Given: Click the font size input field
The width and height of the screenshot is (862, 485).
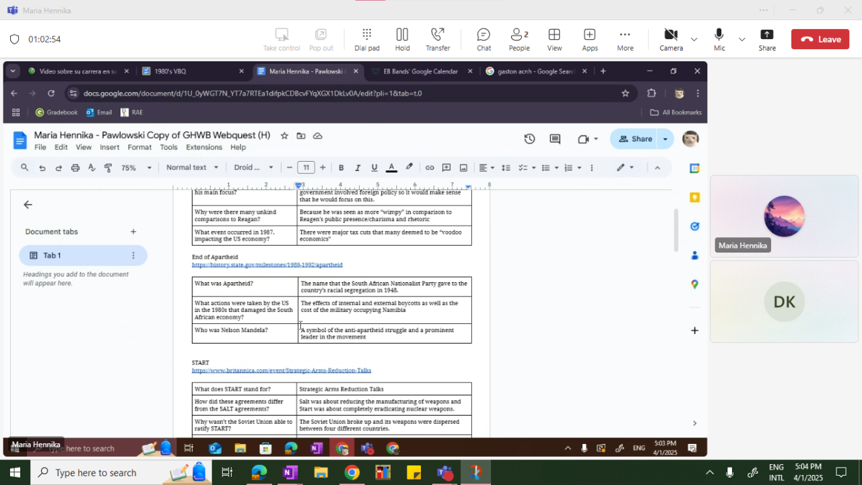Looking at the screenshot, I should (306, 168).
